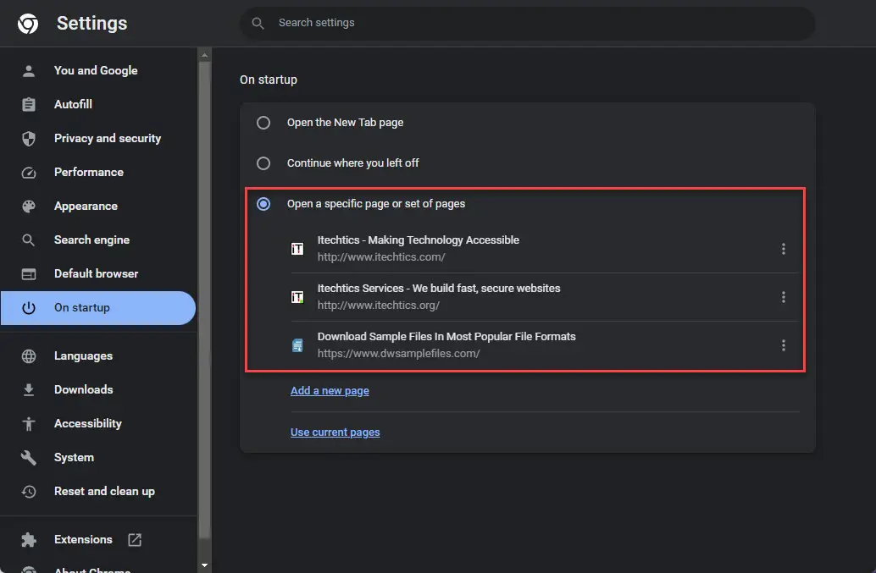Open more actions menu for dwsamplefiles.com entry
Image resolution: width=876 pixels, height=573 pixels.
pyautogui.click(x=784, y=345)
